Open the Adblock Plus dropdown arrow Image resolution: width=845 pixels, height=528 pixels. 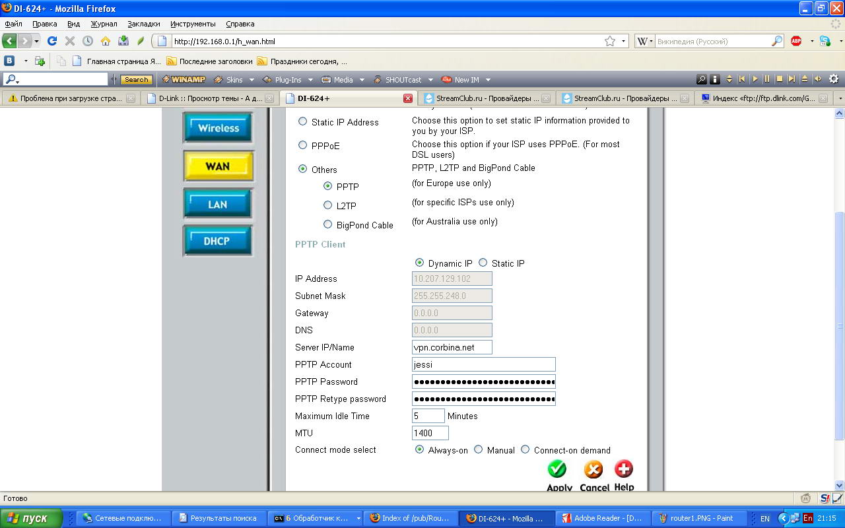tap(811, 41)
